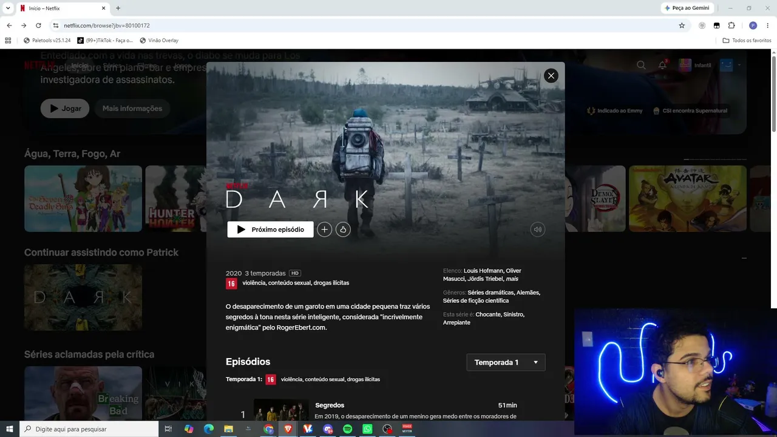Open the browser extensions puzzle icon

click(731, 25)
